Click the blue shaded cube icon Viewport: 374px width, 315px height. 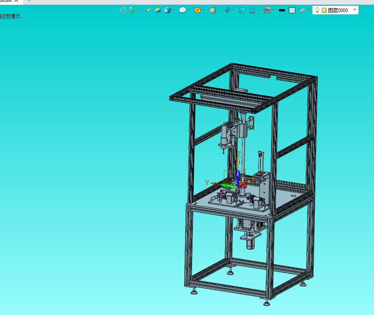168,10
